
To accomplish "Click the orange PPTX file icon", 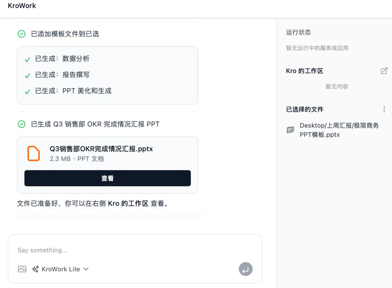I will [34, 153].
